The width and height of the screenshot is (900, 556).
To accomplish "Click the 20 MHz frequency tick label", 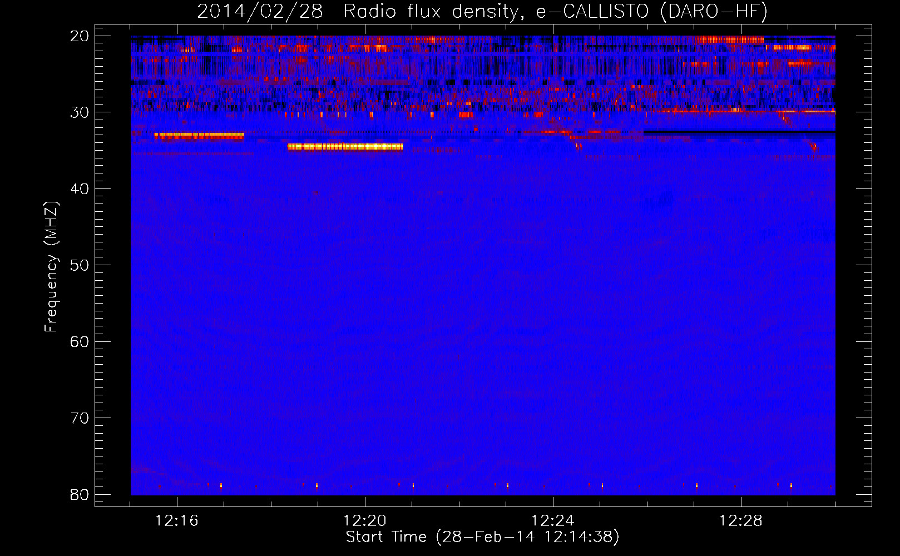I will pyautogui.click(x=80, y=36).
